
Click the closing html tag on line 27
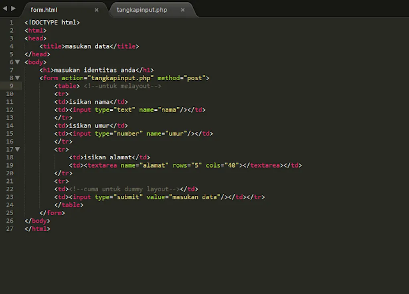click(x=37, y=229)
